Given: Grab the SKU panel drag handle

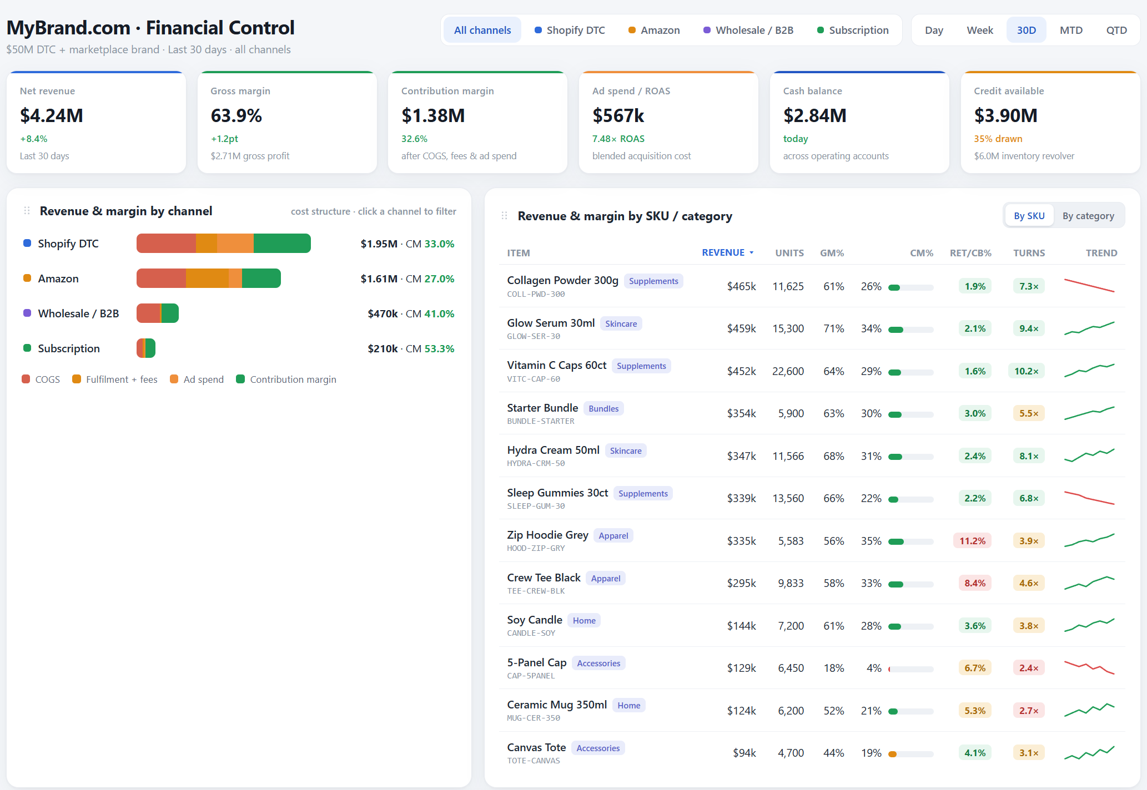Looking at the screenshot, I should pos(505,216).
